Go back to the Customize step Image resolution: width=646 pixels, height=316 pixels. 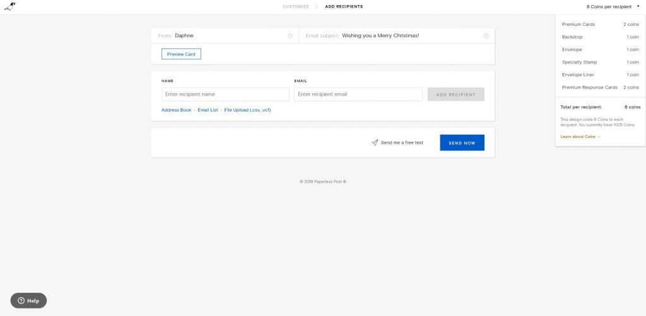296,6
